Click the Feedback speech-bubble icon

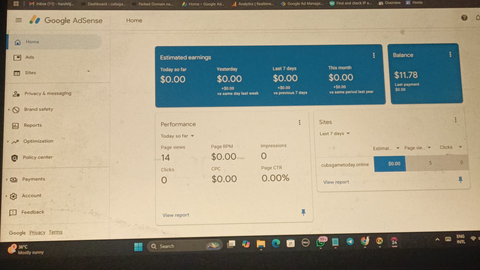coord(13,213)
